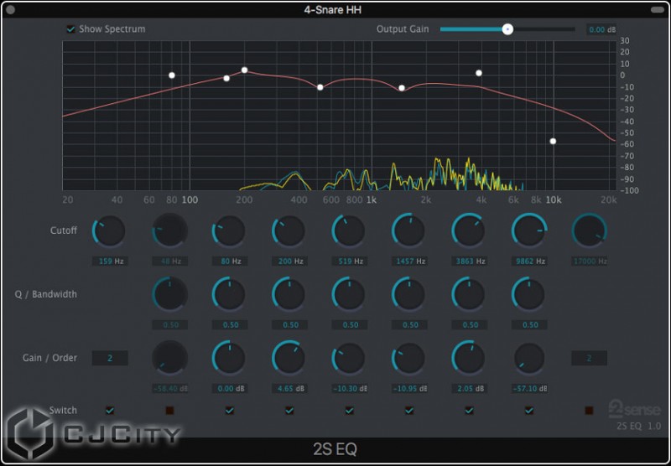This screenshot has height=466, width=671.
Task: Click the 3863 Hz cutoff knob
Action: (x=469, y=230)
